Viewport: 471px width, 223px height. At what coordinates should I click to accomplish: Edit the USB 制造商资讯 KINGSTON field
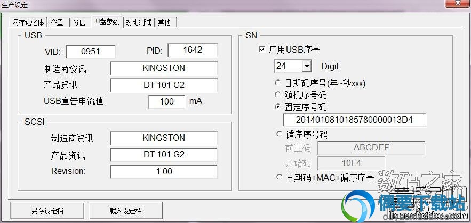click(164, 68)
